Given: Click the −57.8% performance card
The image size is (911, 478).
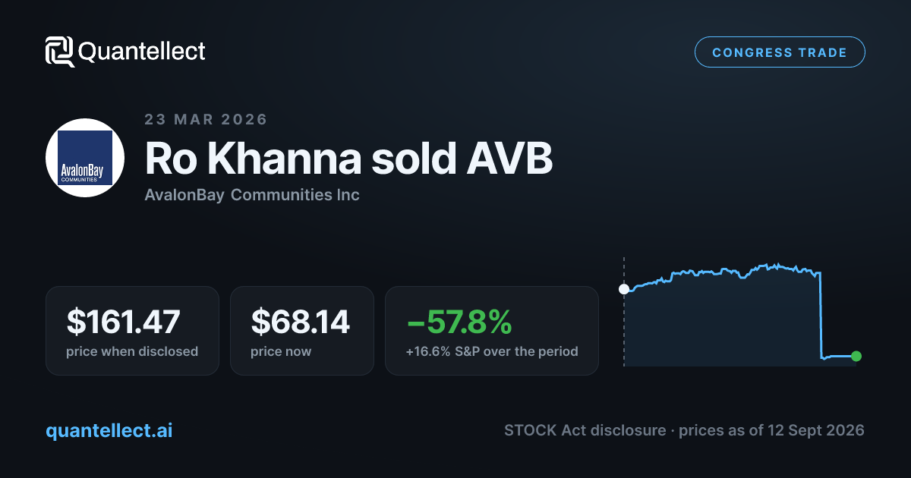Looking at the screenshot, I should (492, 331).
